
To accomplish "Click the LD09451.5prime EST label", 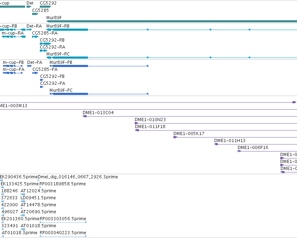I will (38, 198).
